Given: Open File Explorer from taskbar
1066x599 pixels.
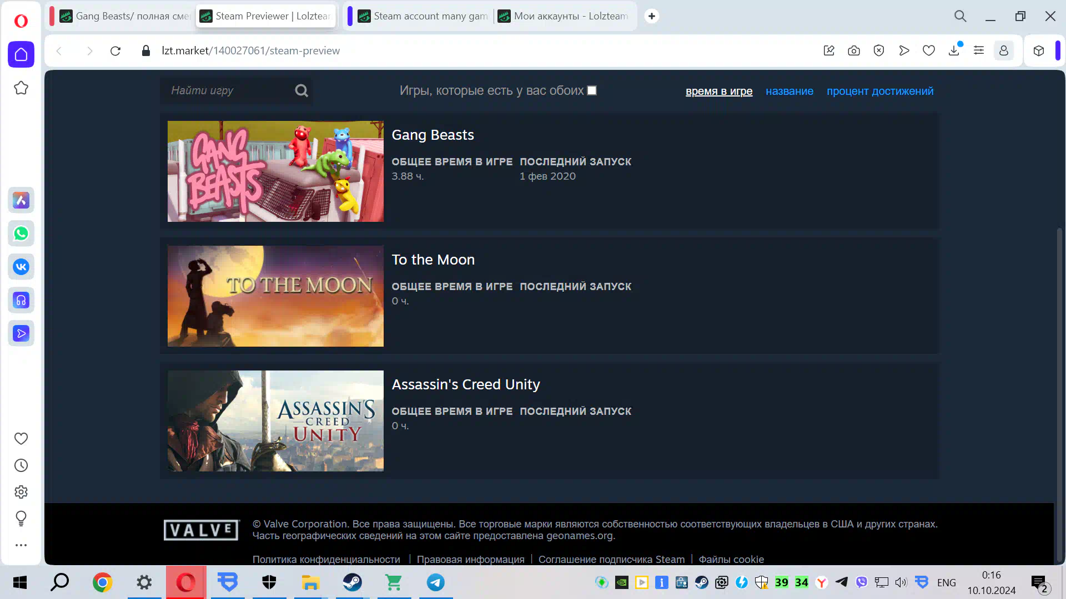Looking at the screenshot, I should pos(310,582).
